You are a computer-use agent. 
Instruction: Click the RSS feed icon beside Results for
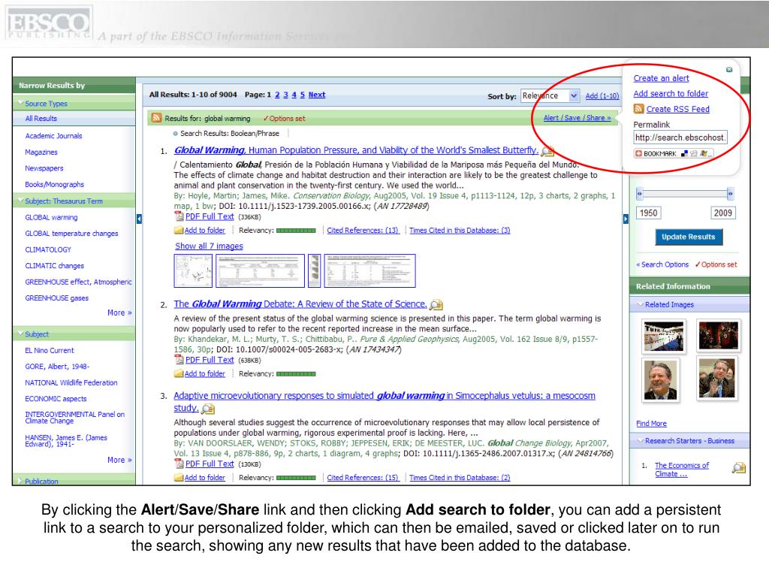(x=156, y=118)
